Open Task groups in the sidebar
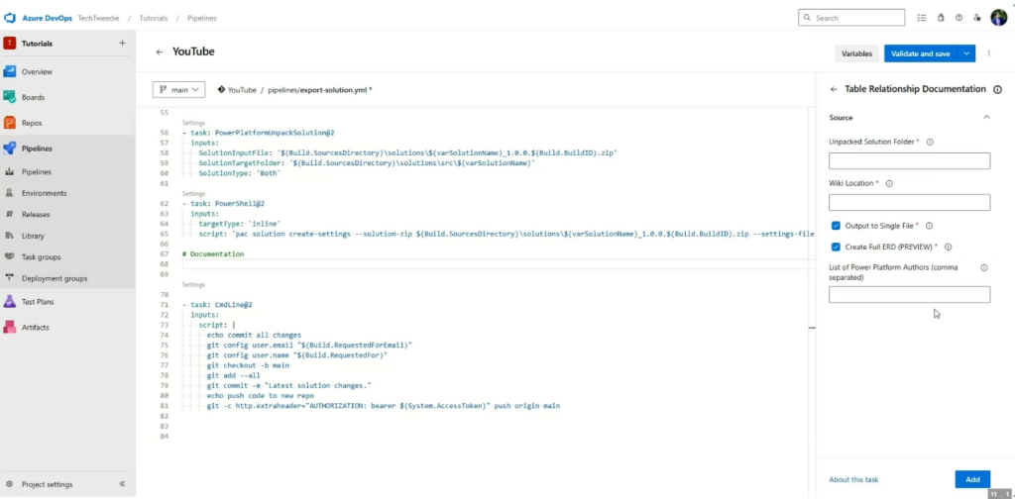This screenshot has height=499, width=1015. tap(41, 256)
